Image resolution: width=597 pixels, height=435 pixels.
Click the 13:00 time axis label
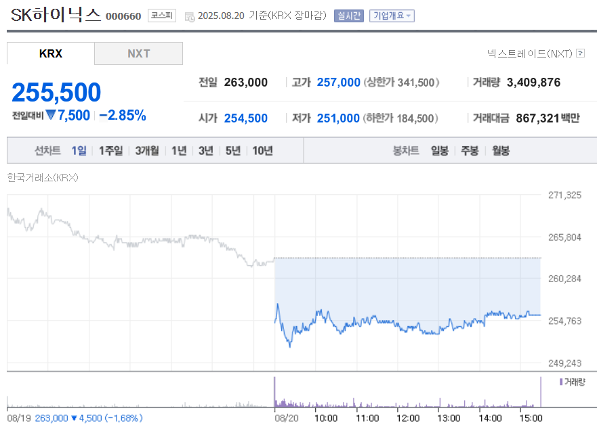pyautogui.click(x=449, y=418)
